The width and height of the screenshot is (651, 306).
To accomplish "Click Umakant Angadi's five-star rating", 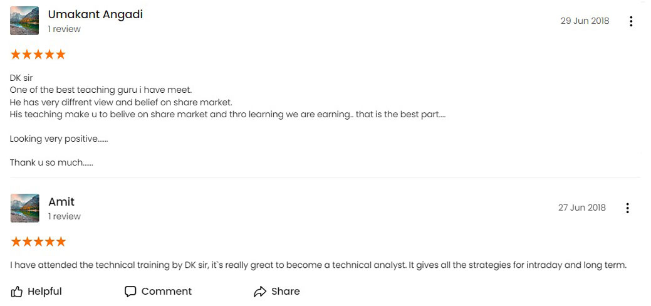I will (38, 55).
